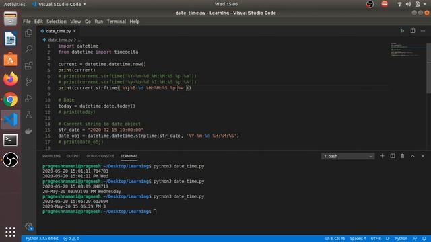Open feedback icon in status bar
The image size is (431, 242).
pyautogui.click(x=415, y=239)
